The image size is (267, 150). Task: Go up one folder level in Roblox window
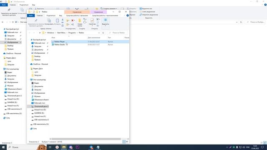(x=40, y=33)
